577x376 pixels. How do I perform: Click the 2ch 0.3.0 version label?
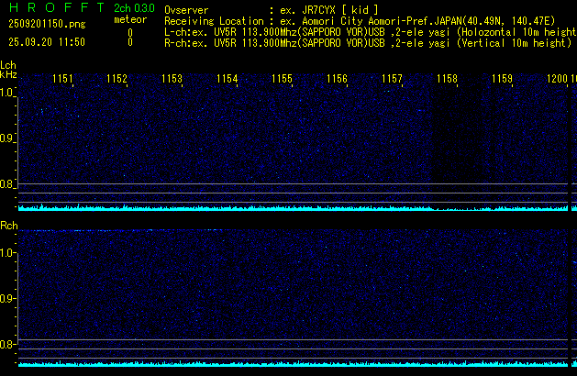pos(132,8)
